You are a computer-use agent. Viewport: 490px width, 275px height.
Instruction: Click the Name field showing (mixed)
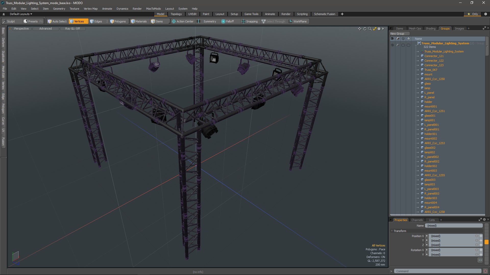(x=454, y=226)
